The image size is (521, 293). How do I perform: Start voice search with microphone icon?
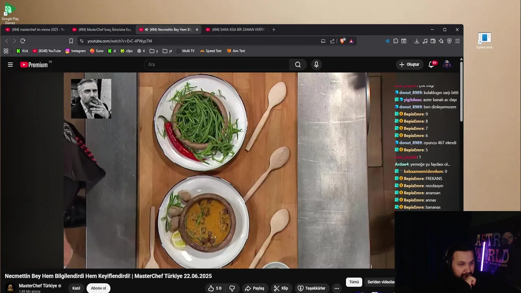click(x=316, y=64)
